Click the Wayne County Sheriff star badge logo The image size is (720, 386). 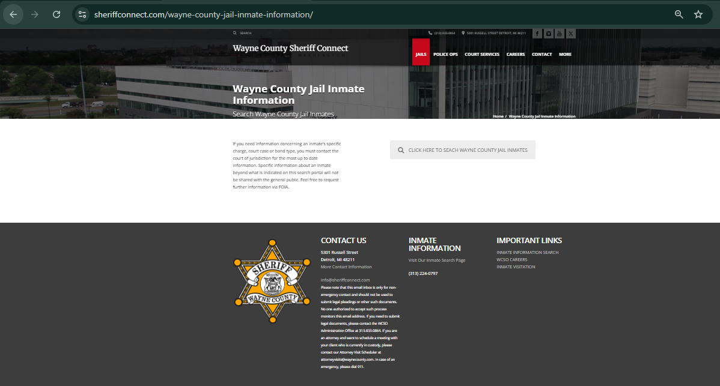[273, 281]
